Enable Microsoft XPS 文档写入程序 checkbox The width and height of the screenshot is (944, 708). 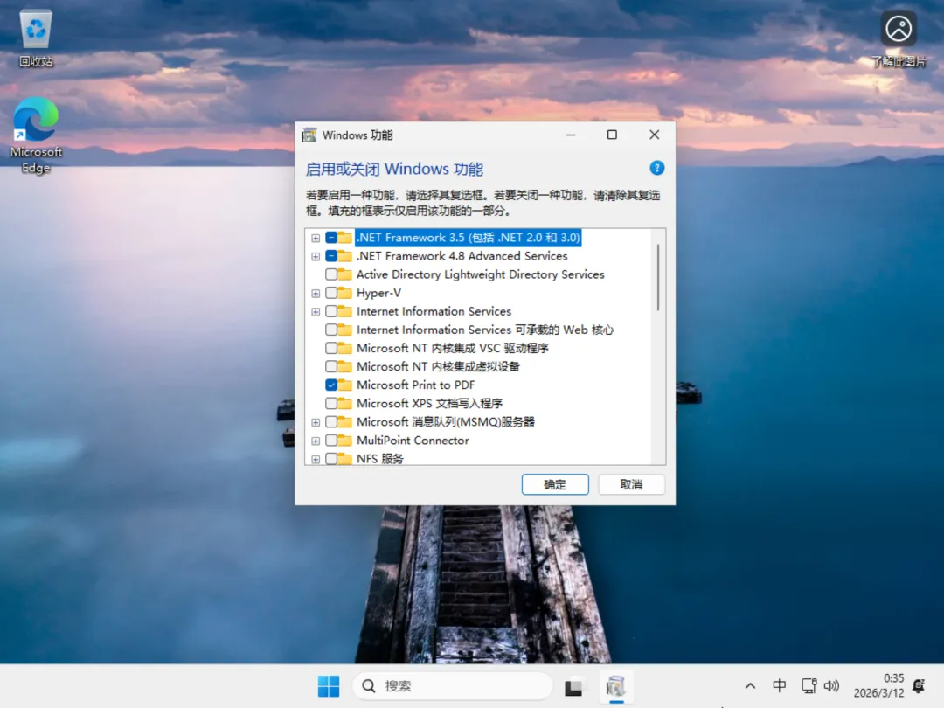(x=331, y=403)
